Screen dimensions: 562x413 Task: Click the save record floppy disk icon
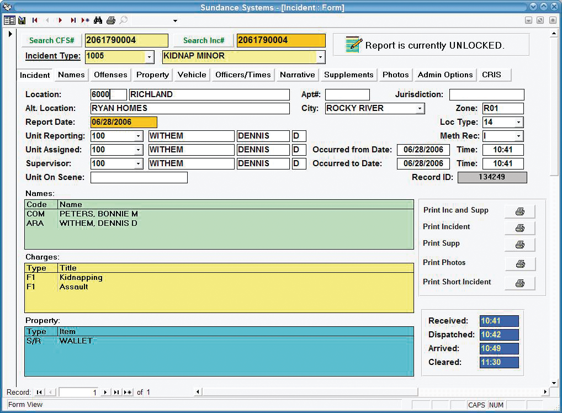click(22, 20)
